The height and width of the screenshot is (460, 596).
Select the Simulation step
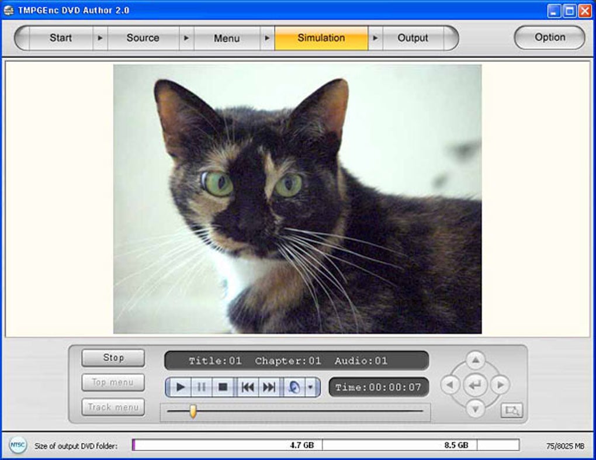[x=321, y=37]
